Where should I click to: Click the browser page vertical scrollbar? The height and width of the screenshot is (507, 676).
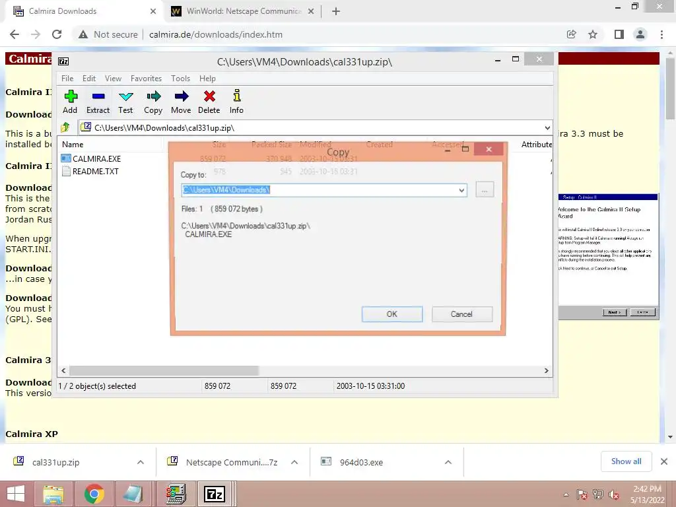point(670,88)
